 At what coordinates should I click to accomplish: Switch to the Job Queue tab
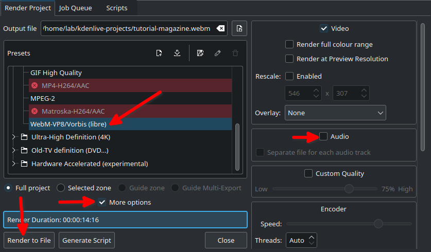(75, 8)
